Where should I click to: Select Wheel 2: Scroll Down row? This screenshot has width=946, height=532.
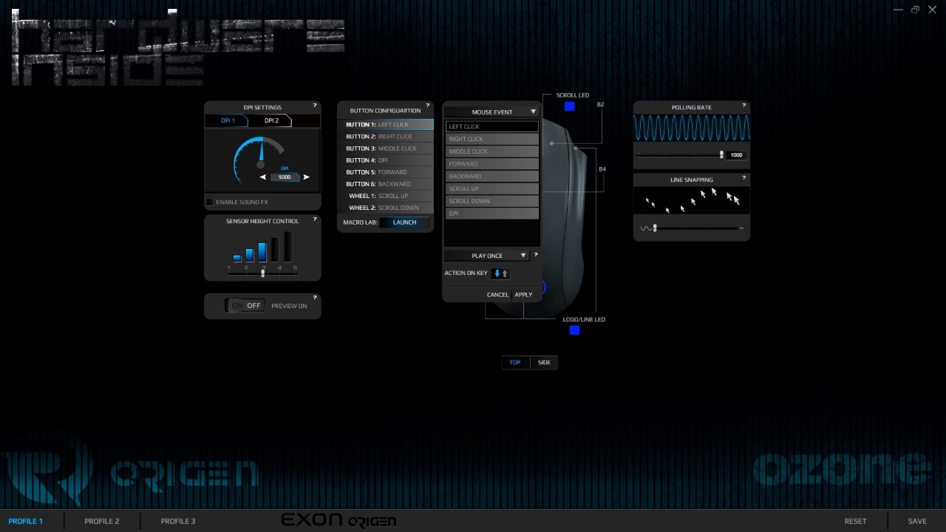(387, 208)
